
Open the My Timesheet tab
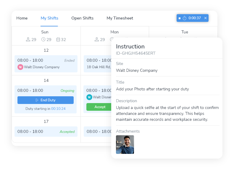point(120,18)
